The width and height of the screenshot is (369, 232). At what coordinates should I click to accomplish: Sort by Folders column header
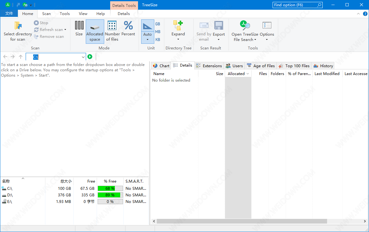click(x=277, y=73)
